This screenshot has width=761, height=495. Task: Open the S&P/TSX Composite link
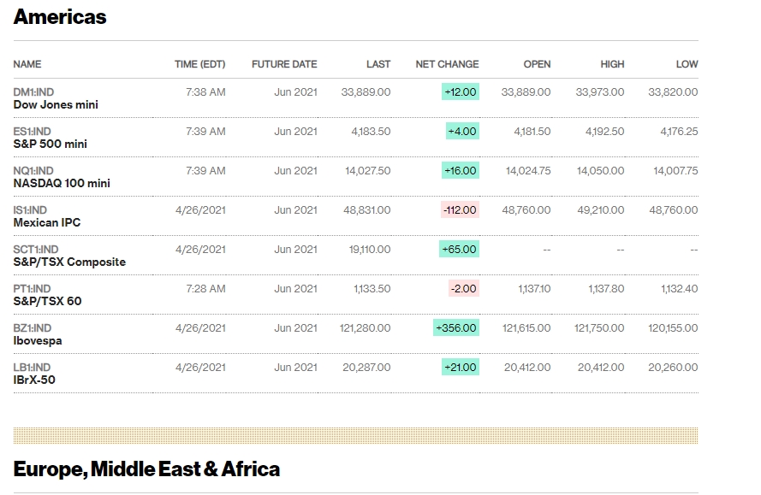(x=69, y=262)
